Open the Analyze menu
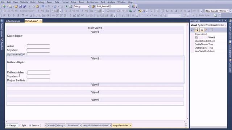 (x=111, y=2)
